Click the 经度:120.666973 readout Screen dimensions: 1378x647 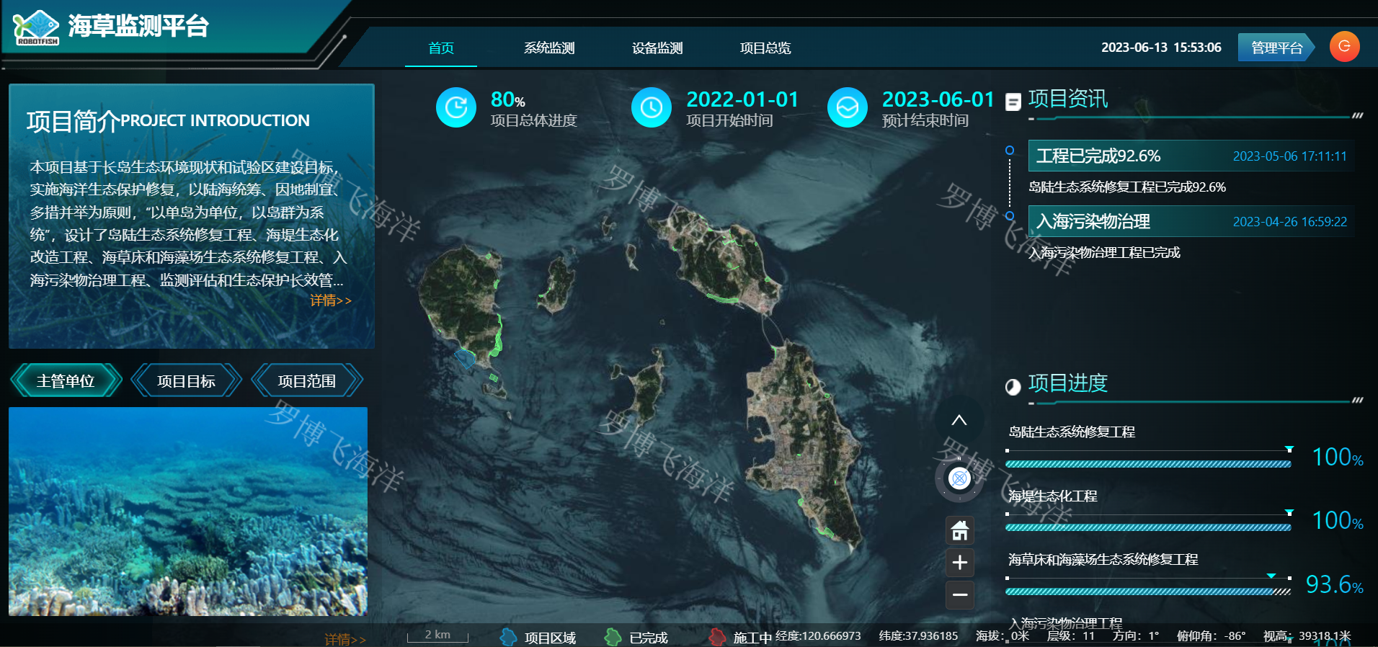(818, 636)
